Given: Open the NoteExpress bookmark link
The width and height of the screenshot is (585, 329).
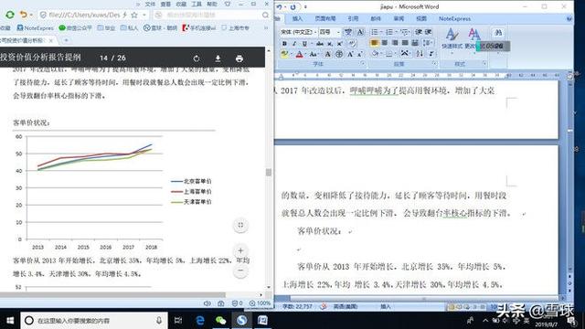Looking at the screenshot, I should 36,28.
